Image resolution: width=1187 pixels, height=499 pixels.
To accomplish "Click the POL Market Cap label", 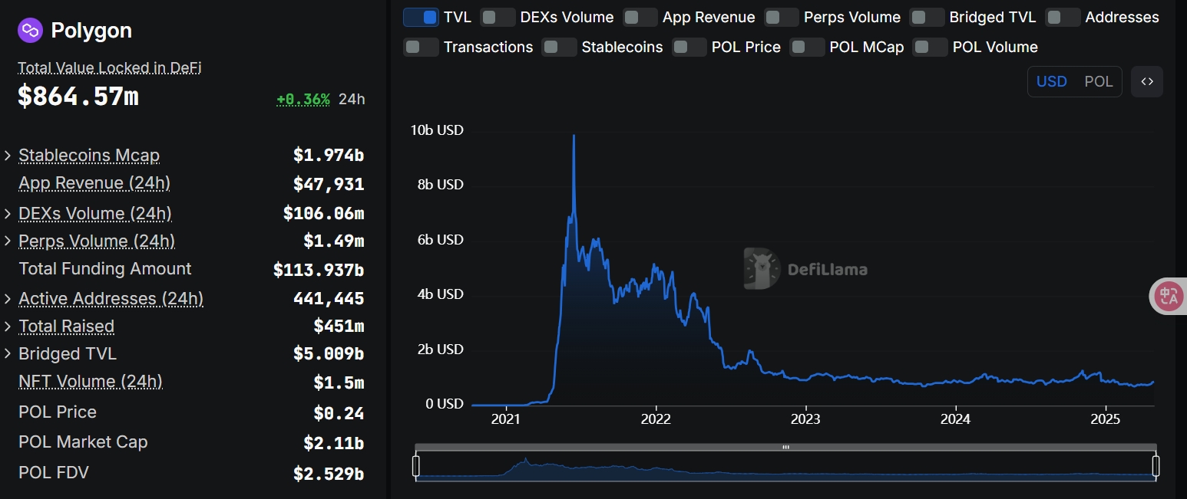I will [83, 442].
